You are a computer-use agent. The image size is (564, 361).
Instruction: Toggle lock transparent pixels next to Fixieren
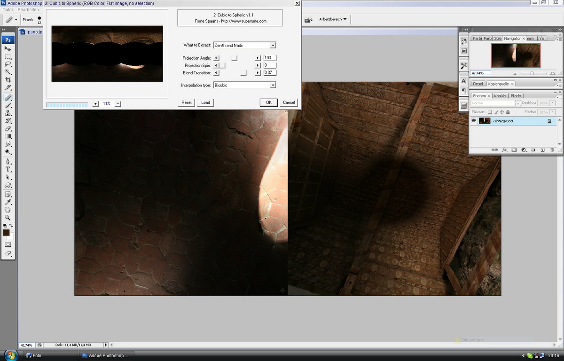(x=490, y=112)
